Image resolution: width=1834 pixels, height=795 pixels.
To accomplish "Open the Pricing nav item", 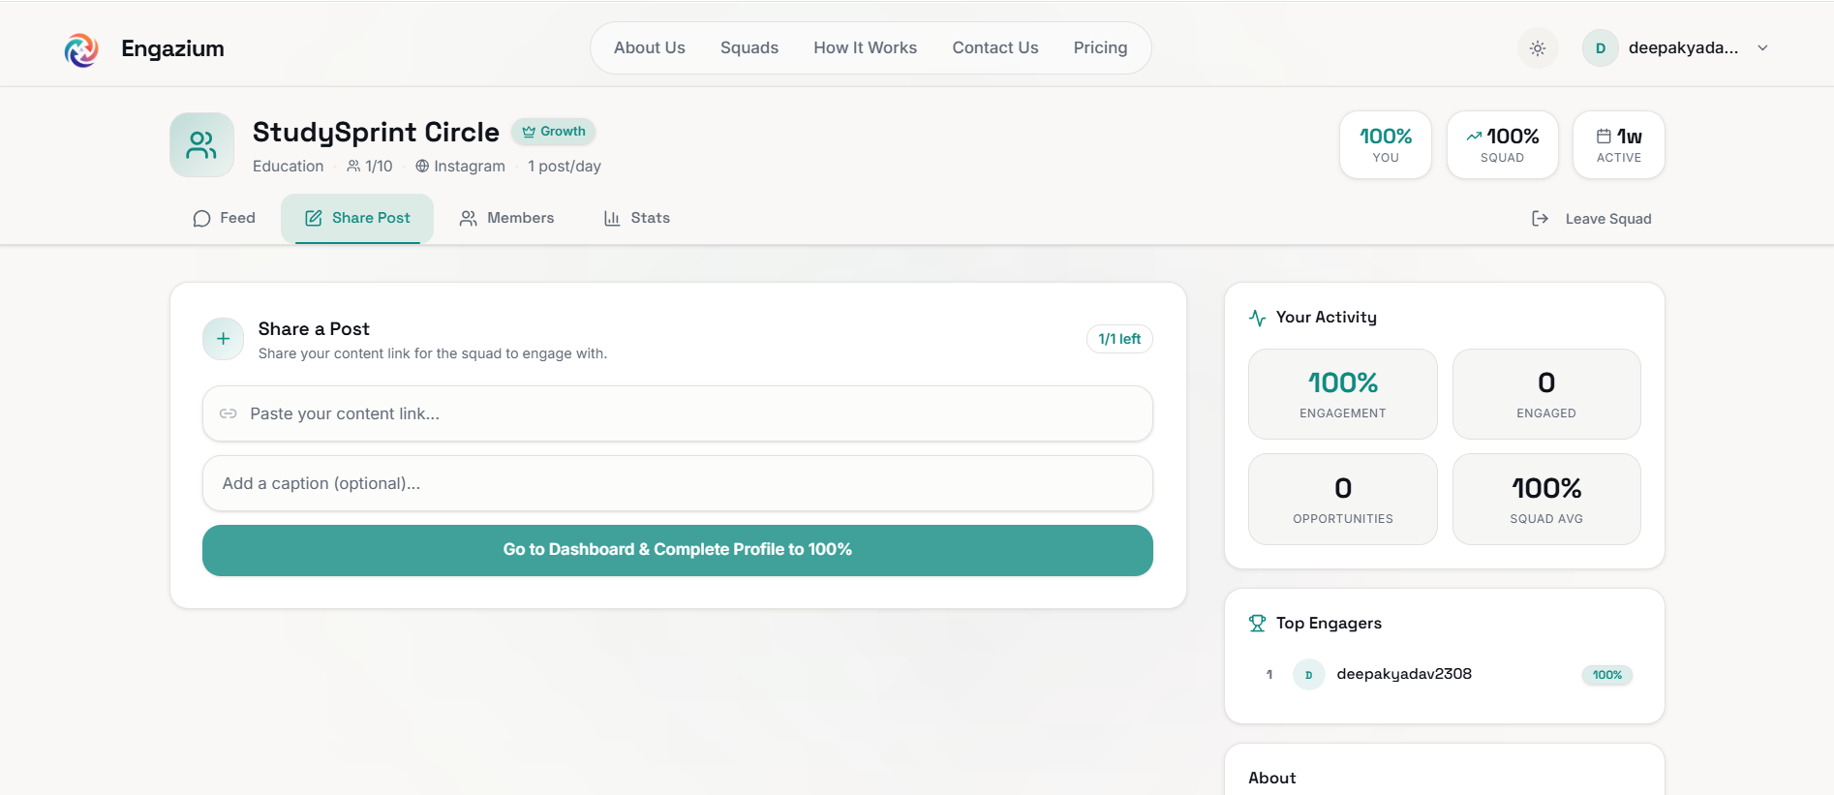I will coord(1101,47).
